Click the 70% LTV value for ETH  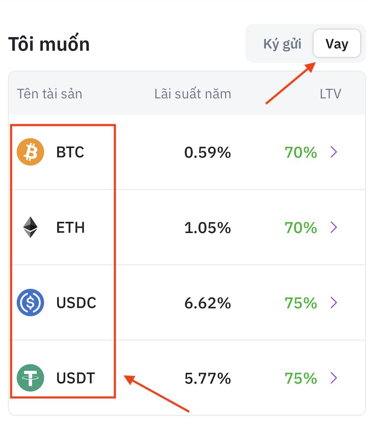(x=301, y=227)
